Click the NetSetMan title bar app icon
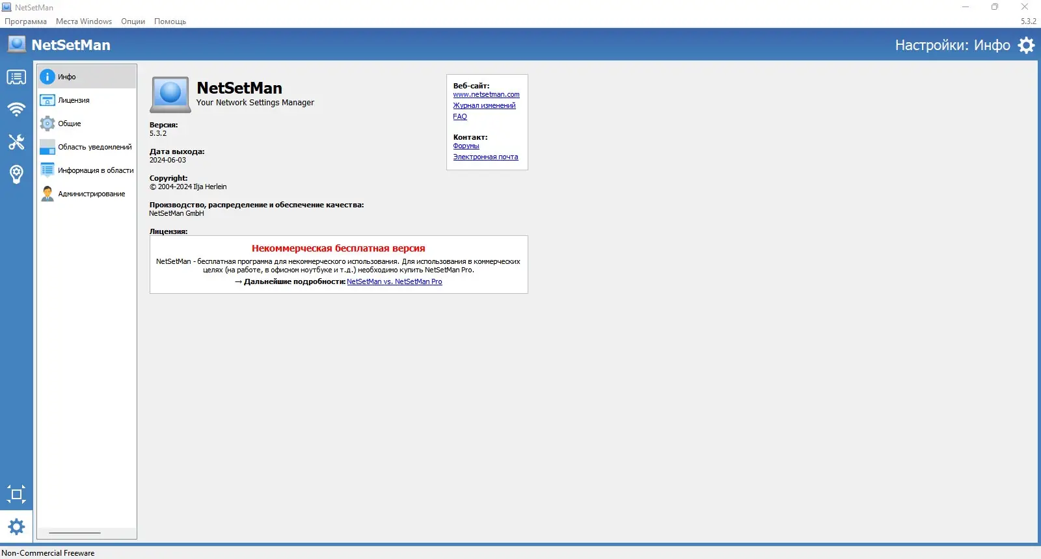The image size is (1041, 559). [x=7, y=7]
